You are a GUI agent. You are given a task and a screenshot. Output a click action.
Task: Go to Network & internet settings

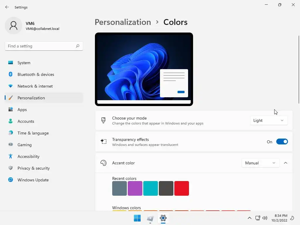tap(44, 86)
